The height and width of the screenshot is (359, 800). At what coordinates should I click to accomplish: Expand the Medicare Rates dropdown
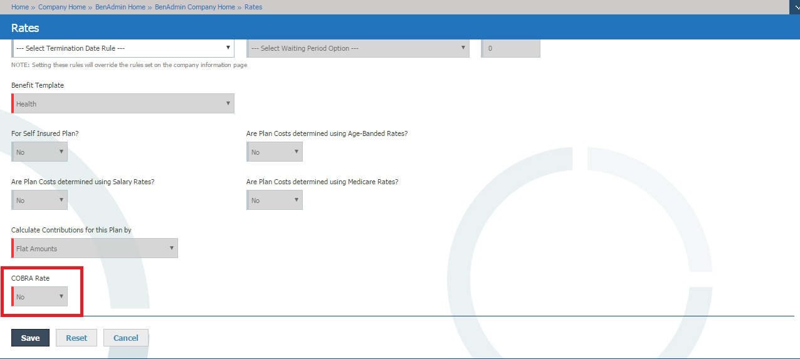pyautogui.click(x=275, y=200)
